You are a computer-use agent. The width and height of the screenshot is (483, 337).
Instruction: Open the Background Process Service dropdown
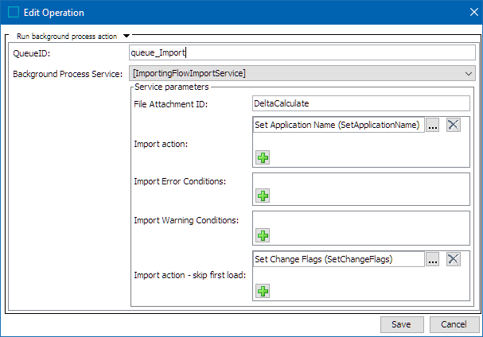point(302,73)
